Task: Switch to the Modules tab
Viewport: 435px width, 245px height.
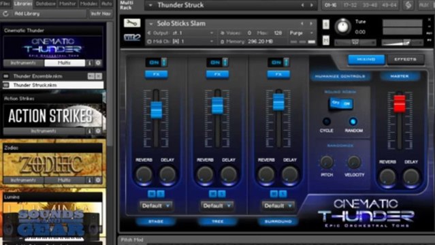Action: pyautogui.click(x=88, y=3)
